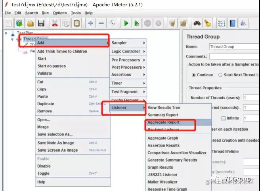260x191 pixels.
Task: Select Add in the context menu
Action: pyautogui.click(x=73, y=43)
